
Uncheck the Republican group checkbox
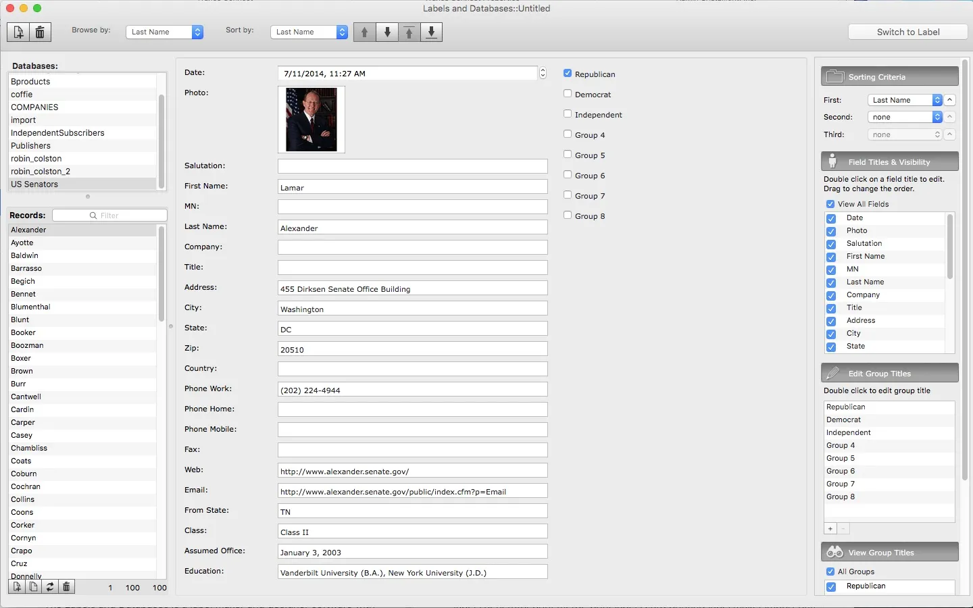568,74
